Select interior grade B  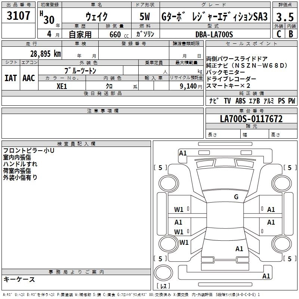pos(291,34)
